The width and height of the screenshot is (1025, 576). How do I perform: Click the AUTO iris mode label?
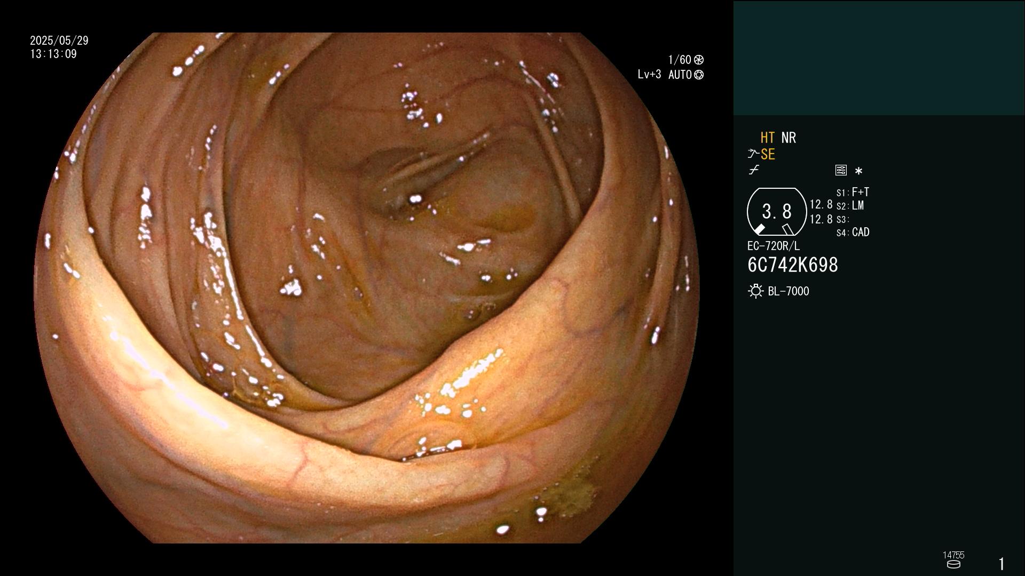[680, 75]
